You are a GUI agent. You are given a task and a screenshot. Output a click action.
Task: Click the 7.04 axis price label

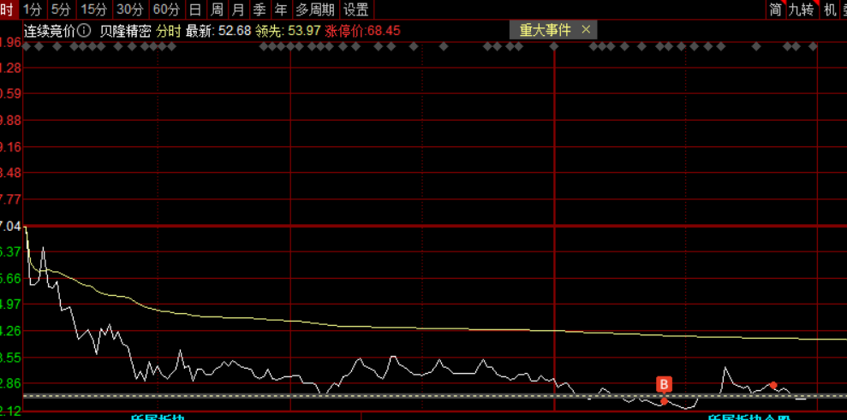click(11, 226)
